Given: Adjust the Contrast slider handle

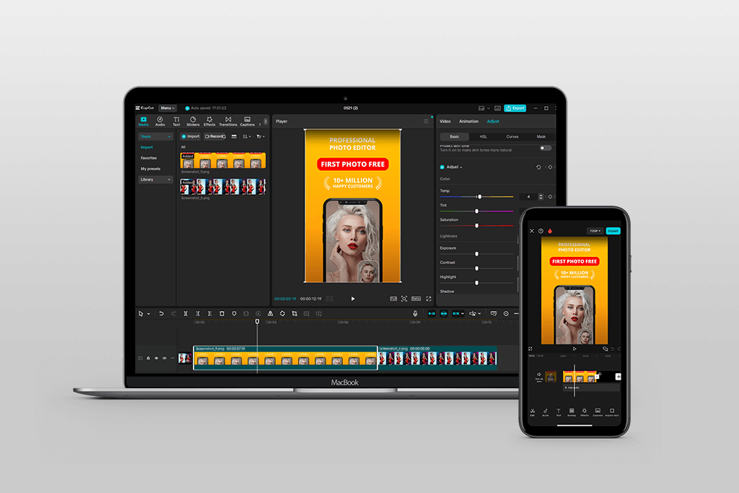Looking at the screenshot, I should (476, 269).
